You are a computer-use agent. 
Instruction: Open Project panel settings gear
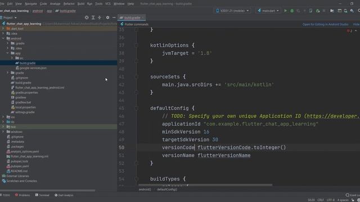(x=107, y=17)
